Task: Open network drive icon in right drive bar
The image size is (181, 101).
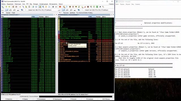Action: (x=79, y=10)
